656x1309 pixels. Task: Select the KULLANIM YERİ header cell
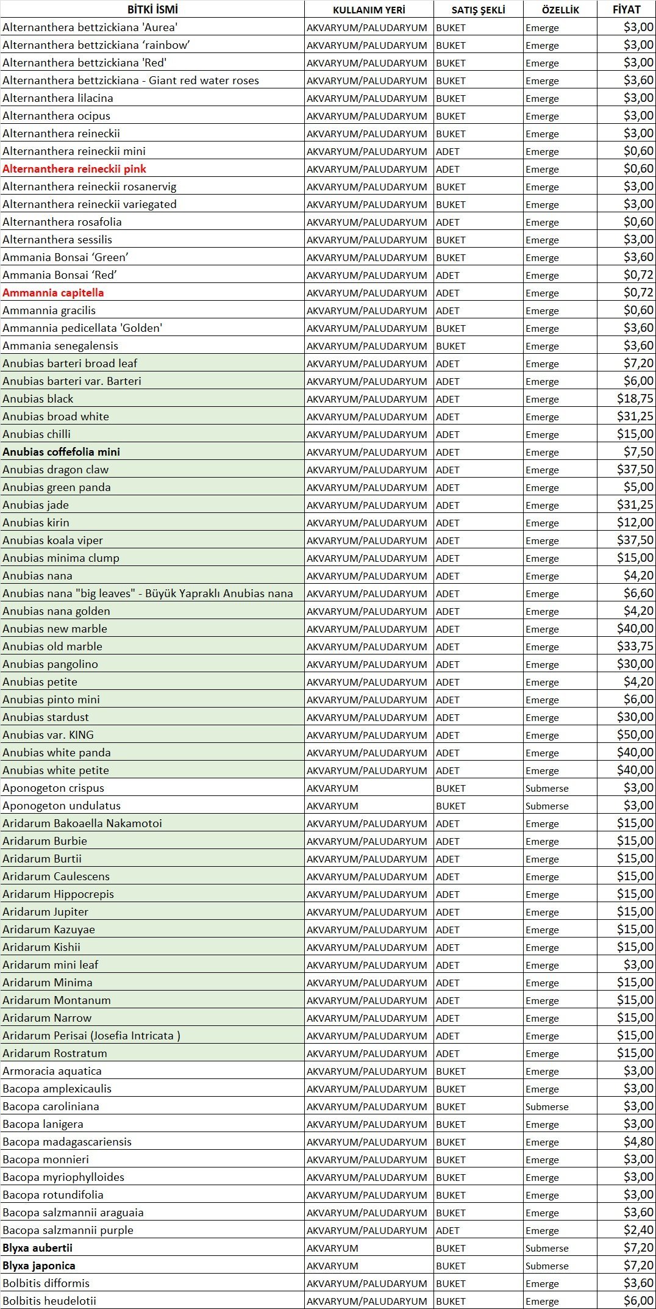point(369,9)
